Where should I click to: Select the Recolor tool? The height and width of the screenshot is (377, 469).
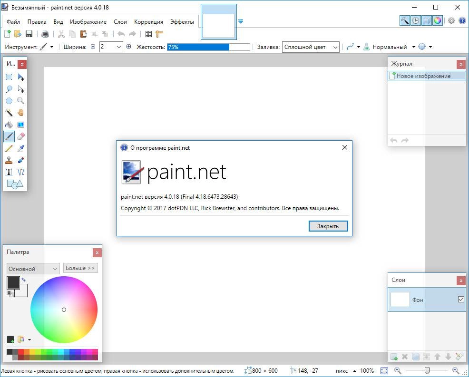pyautogui.click(x=20, y=160)
